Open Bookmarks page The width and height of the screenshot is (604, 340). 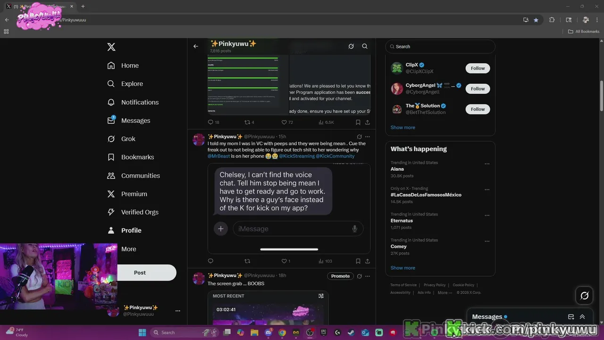pyautogui.click(x=131, y=157)
